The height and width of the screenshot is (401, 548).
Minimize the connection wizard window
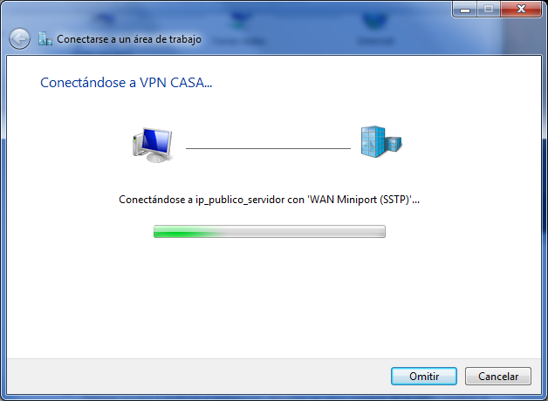465,10
